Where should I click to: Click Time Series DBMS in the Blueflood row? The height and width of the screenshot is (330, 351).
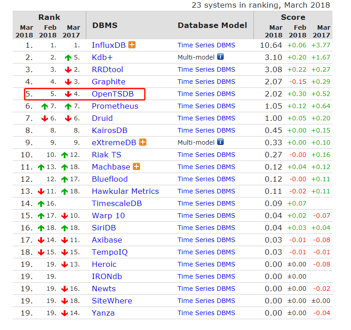[206, 179]
